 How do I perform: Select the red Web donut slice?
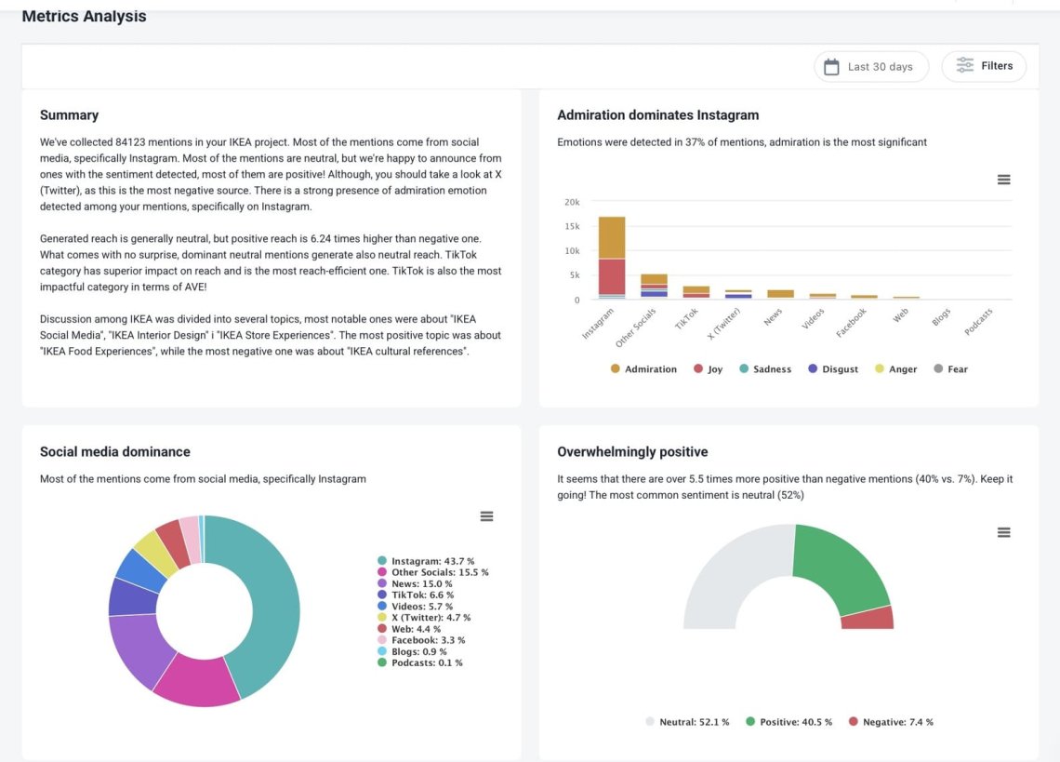coord(175,542)
